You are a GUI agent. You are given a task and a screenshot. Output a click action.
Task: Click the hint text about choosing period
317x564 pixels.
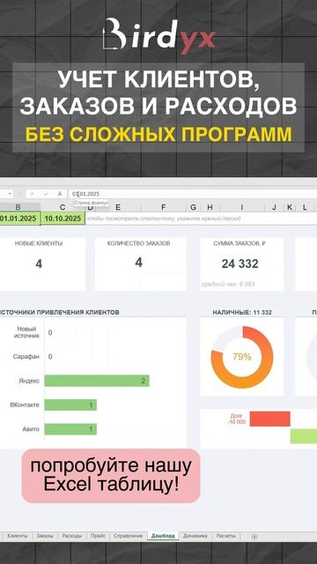(x=164, y=219)
